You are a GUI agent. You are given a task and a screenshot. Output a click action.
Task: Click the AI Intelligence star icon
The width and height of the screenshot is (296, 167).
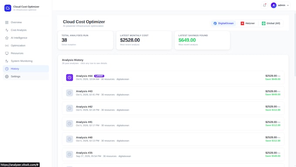tap(7, 38)
